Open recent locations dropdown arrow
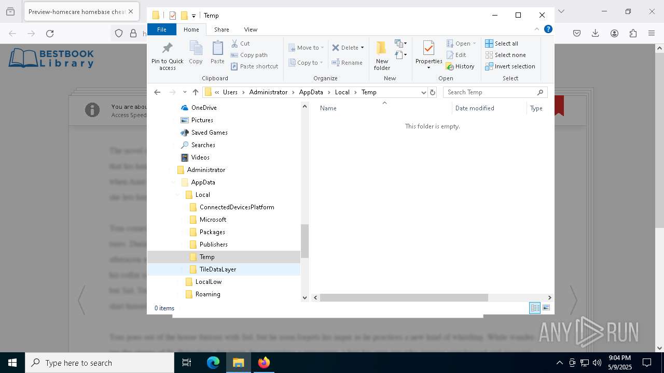This screenshot has height=373, width=664. [184, 92]
